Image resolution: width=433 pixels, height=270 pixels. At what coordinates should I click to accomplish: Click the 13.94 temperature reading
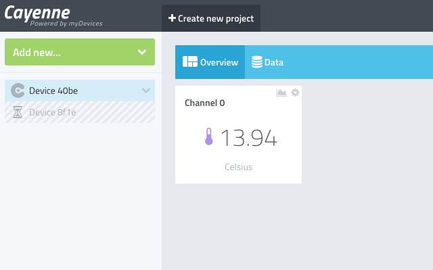pyautogui.click(x=248, y=138)
